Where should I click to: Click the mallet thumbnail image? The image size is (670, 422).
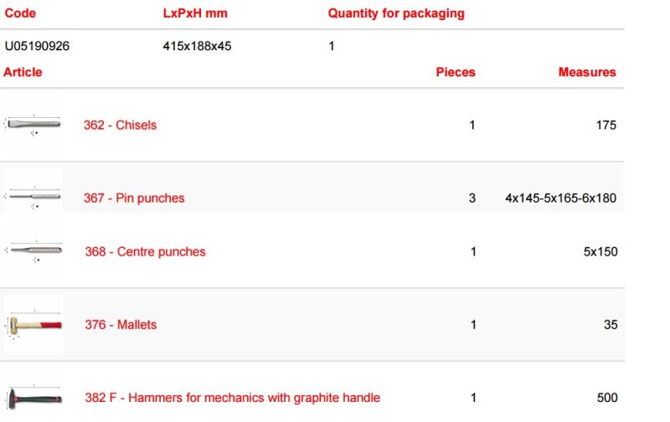point(33,325)
